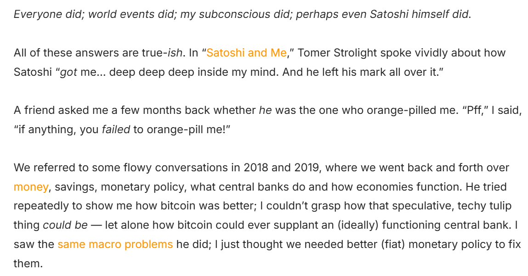Click the italic sentence starting "Everyone did"
528x276 pixels.
coord(242,15)
